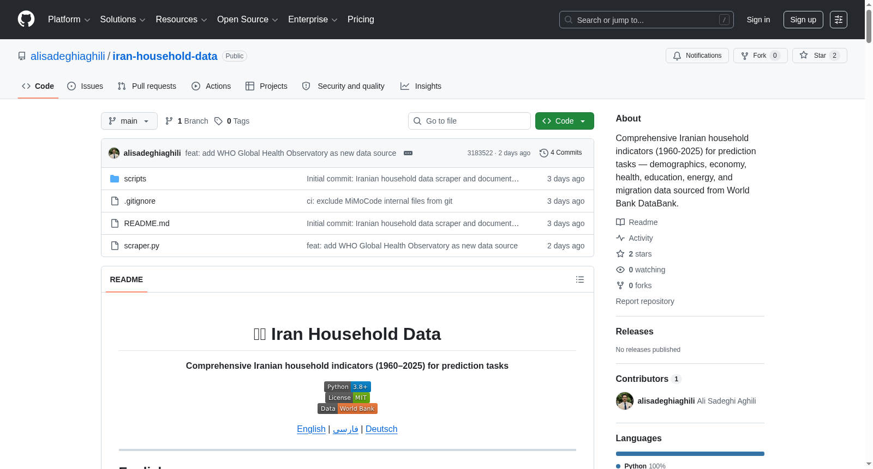The width and height of the screenshot is (873, 469).
Task: Click the .gitignore file icon
Action: pos(115,201)
